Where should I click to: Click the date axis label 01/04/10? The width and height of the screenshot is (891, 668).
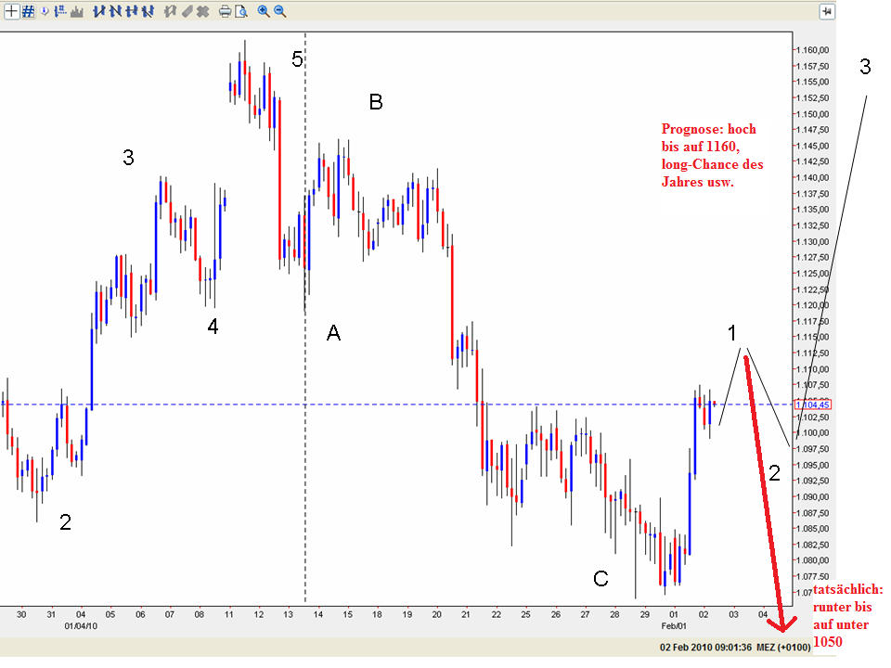click(x=81, y=626)
